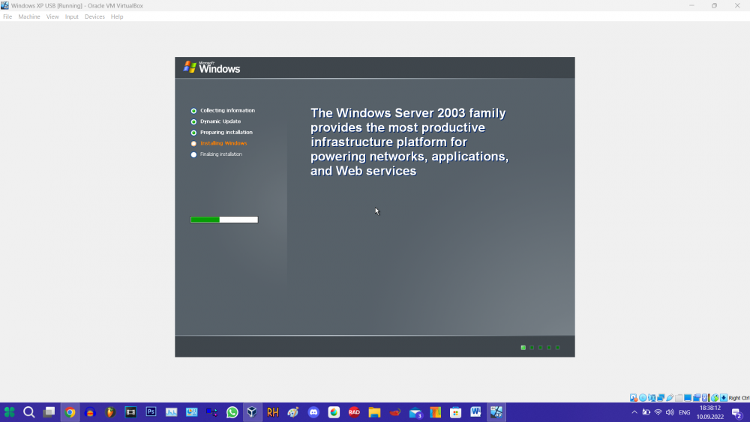Click the optical disk indicator icon

[643, 397]
